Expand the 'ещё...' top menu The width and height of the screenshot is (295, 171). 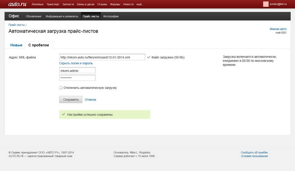(x=140, y=4)
